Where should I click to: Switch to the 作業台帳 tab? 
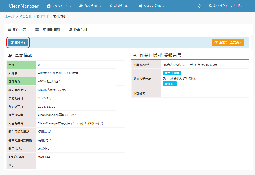click(x=78, y=30)
